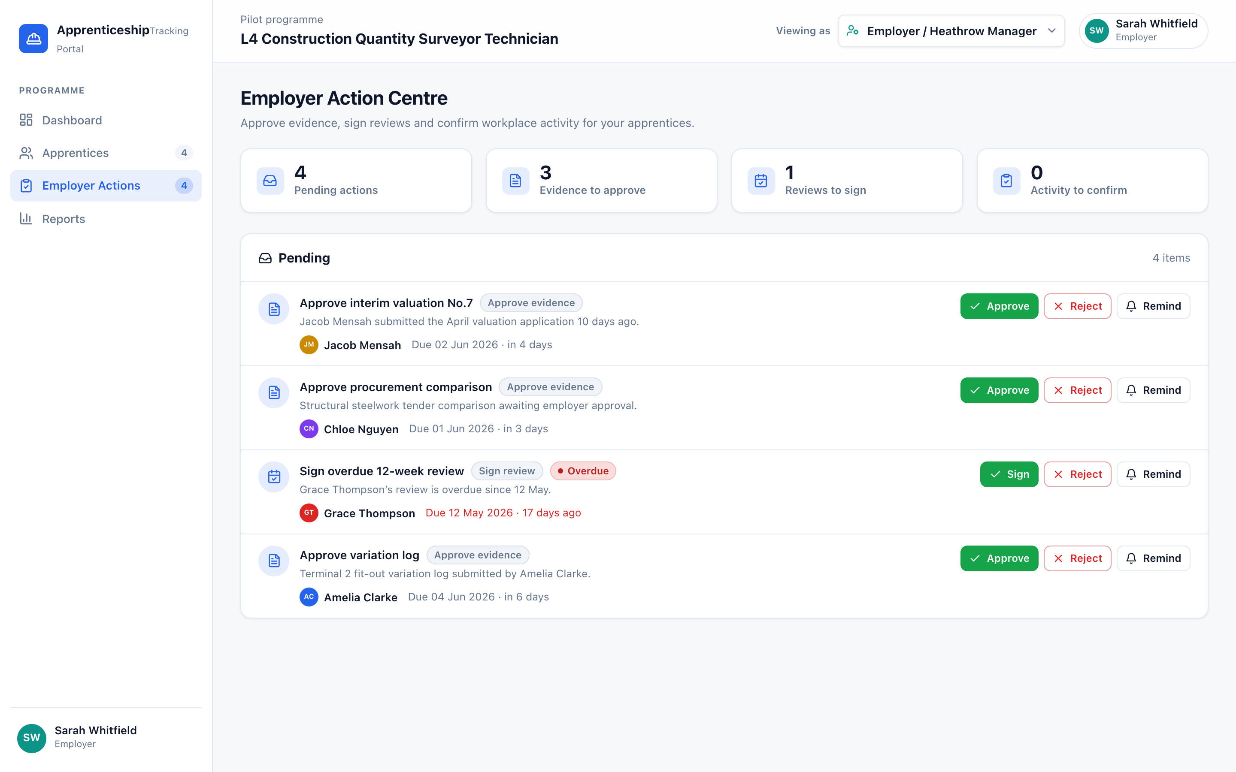Remind about Grace Thompson's overdue review
This screenshot has height=772, width=1236.
pos(1153,474)
